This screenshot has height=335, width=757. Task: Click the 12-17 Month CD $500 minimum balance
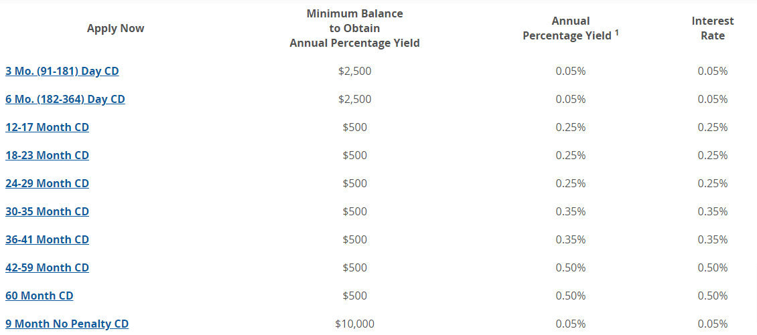click(x=354, y=127)
